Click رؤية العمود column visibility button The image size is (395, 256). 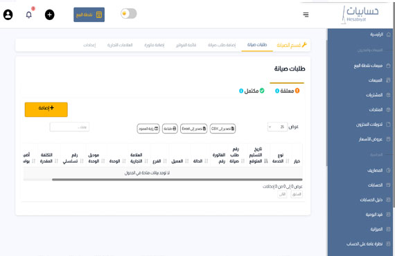pos(148,129)
